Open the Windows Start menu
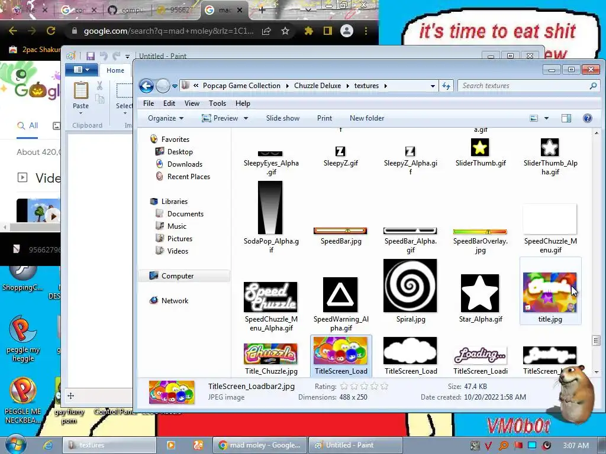Image resolution: width=606 pixels, height=454 pixels. (15, 445)
